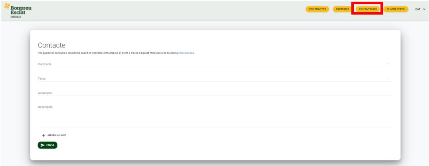
Task: Select the Contacta'ns menu item
Action: pyautogui.click(x=368, y=9)
